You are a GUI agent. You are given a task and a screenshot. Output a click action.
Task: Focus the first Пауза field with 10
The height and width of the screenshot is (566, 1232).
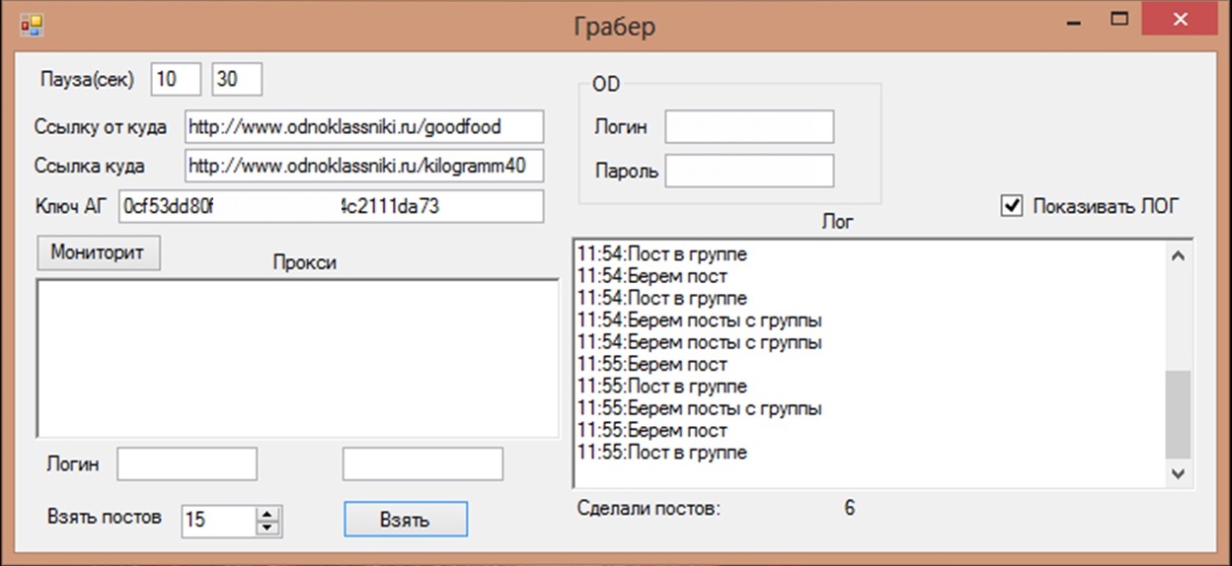(176, 80)
